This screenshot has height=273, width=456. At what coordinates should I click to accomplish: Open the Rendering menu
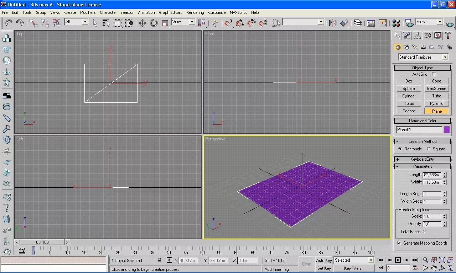(195, 12)
